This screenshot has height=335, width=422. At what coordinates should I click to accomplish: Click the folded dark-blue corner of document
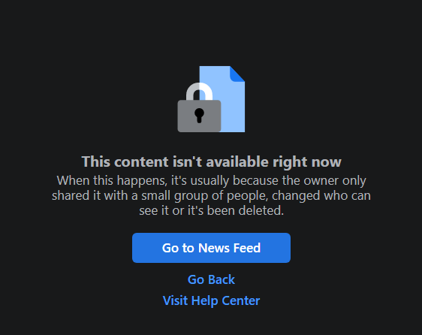(x=238, y=73)
